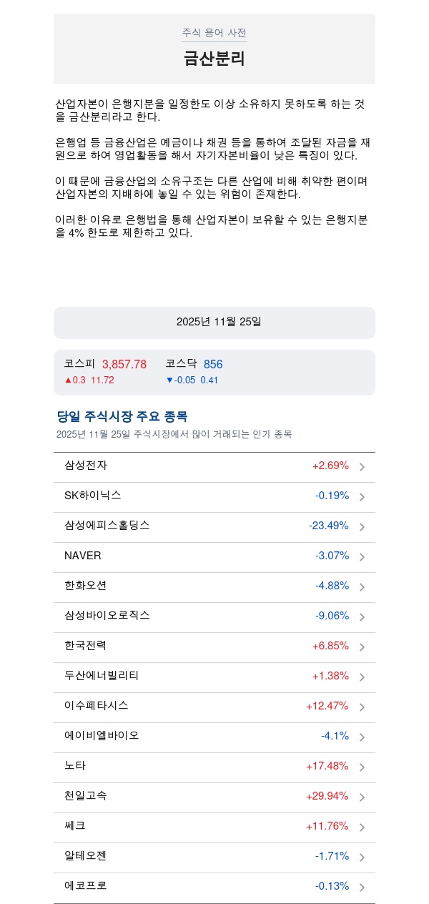Click the arrow icon on the NAVER row
This screenshot has width=429, height=904.
pyautogui.click(x=362, y=557)
